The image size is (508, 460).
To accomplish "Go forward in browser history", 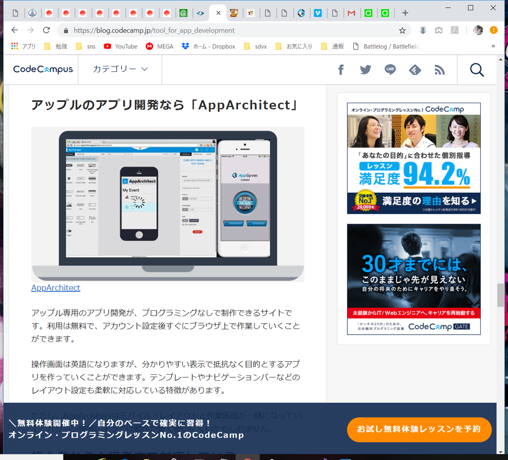I will tap(30, 30).
